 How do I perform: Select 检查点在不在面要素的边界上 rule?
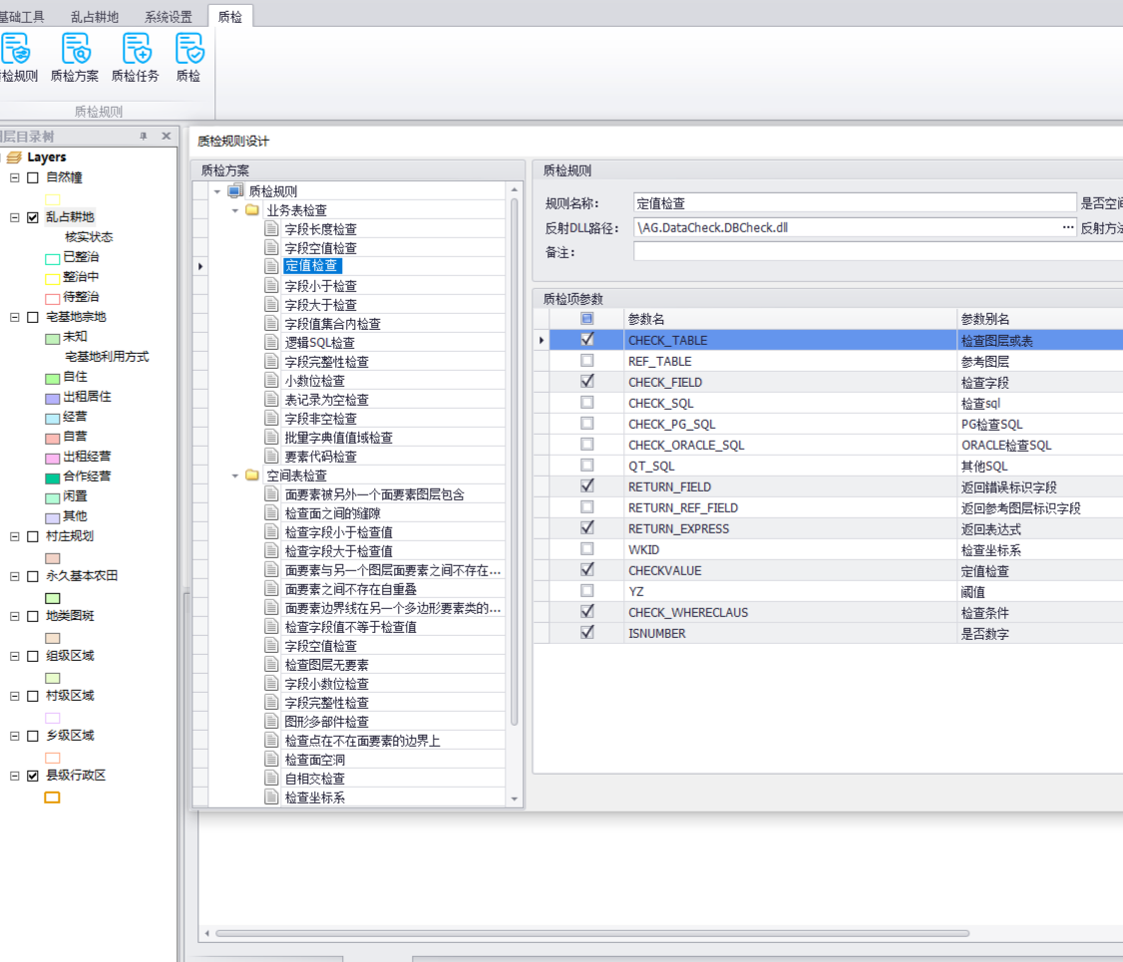362,740
